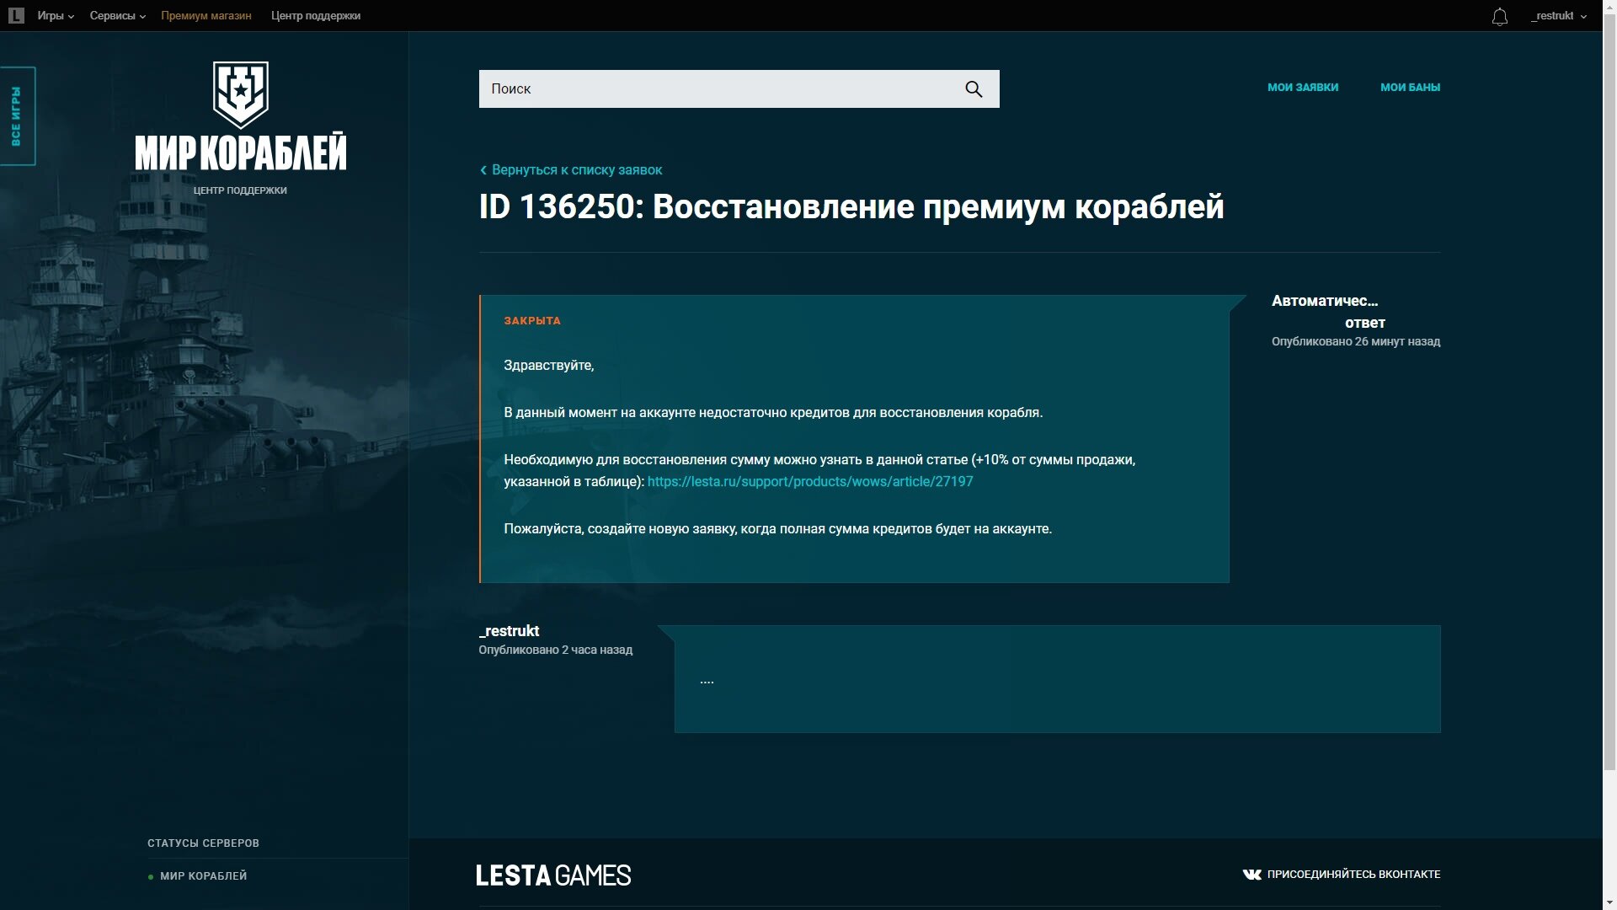The image size is (1617, 910).
Task: Open МОИ БАНЫ page
Action: point(1410,87)
